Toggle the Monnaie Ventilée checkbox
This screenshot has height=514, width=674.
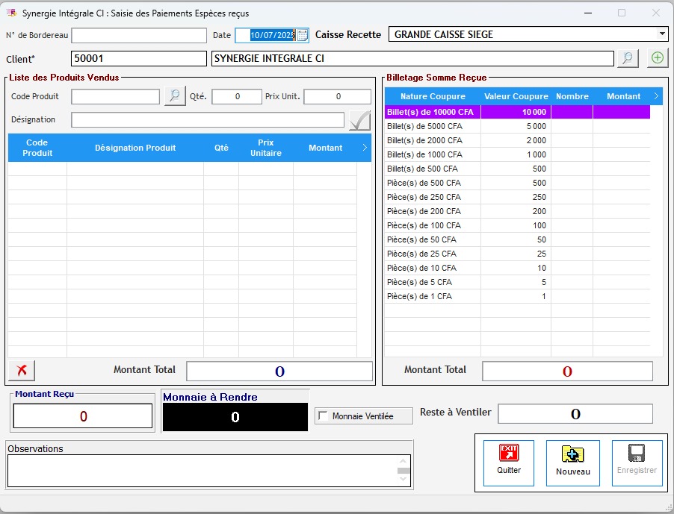coord(323,416)
